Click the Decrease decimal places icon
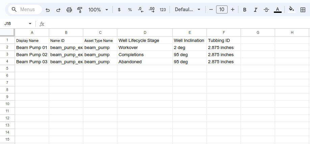 point(141,10)
